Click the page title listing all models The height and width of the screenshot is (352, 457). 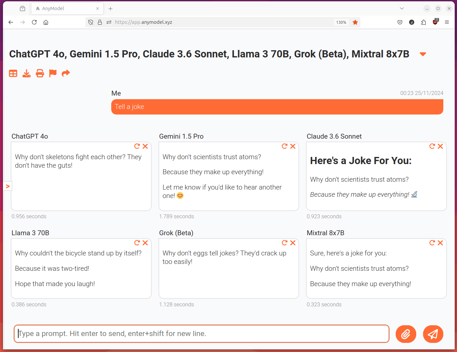209,54
